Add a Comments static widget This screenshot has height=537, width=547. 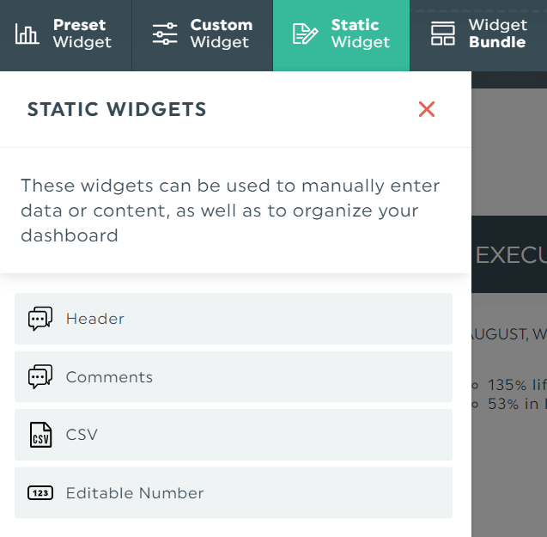pyautogui.click(x=234, y=376)
